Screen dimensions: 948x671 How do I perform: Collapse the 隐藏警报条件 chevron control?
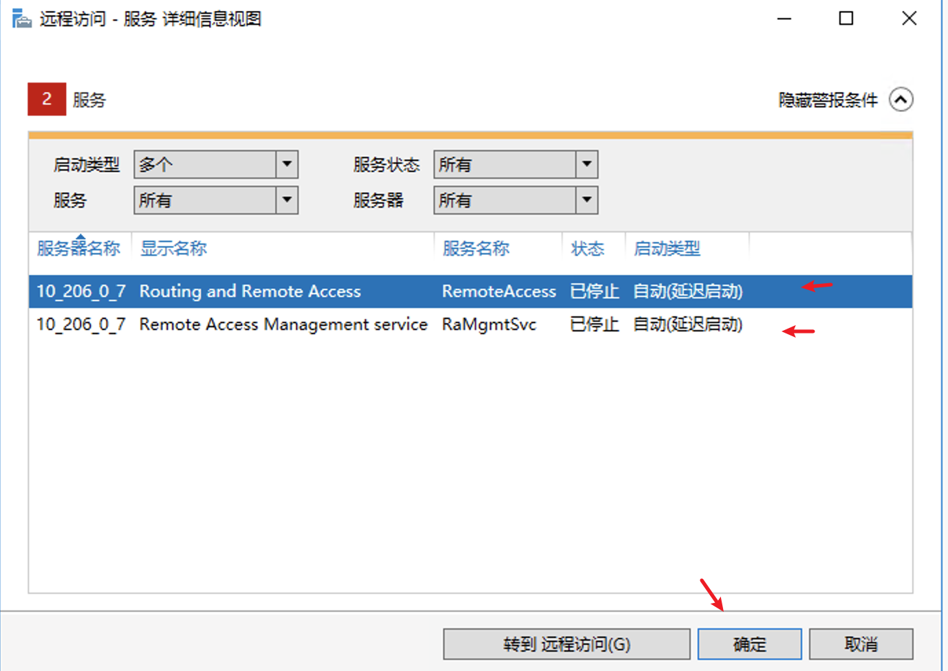point(902,100)
